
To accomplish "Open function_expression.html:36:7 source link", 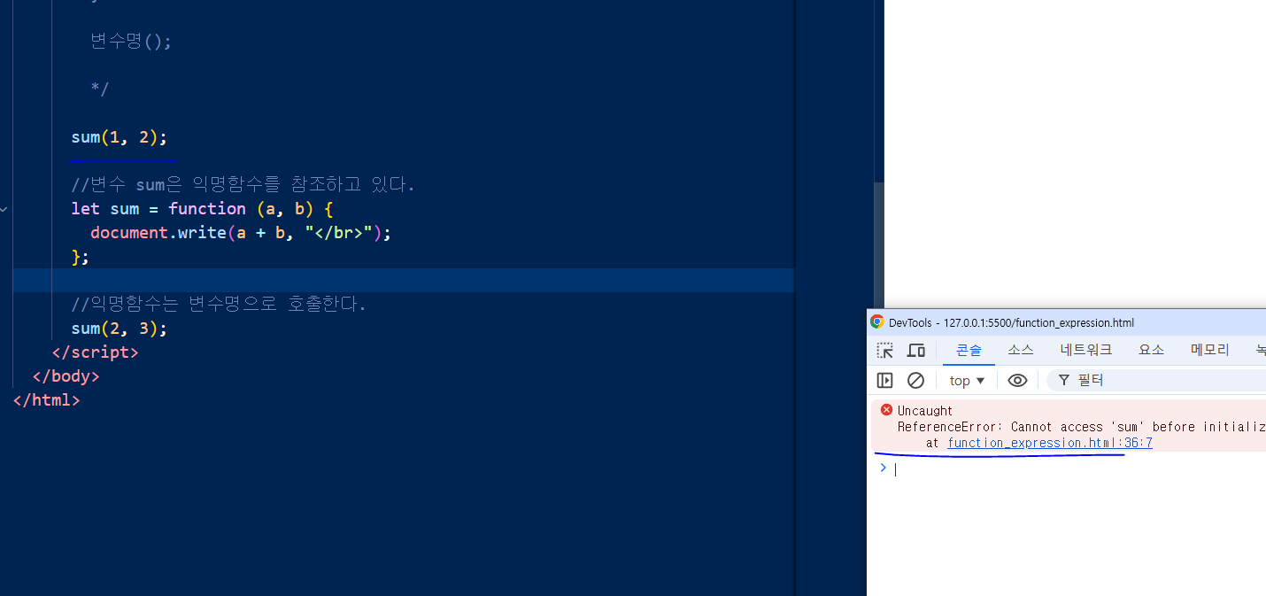I will (x=1050, y=443).
